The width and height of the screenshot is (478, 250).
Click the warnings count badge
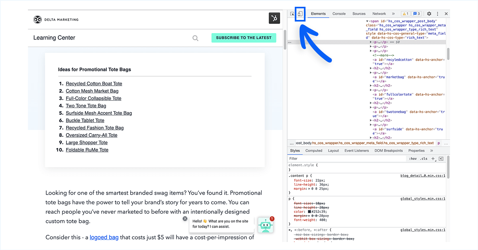(405, 14)
